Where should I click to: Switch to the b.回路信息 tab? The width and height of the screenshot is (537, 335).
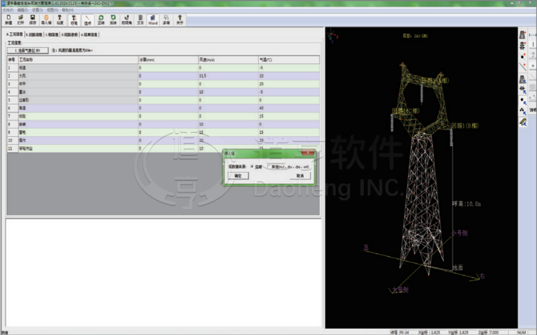tap(34, 34)
